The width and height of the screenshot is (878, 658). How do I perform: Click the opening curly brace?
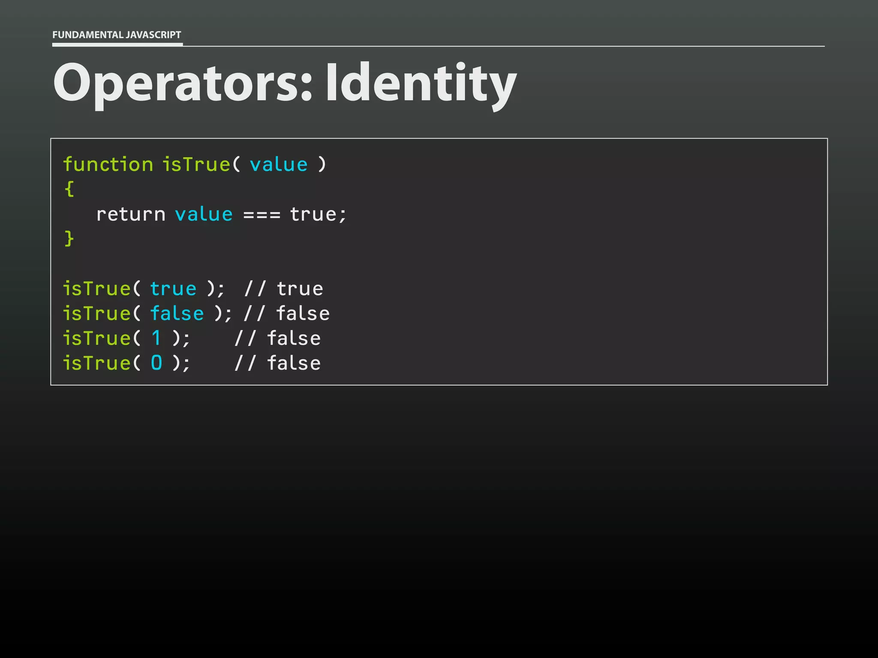(69, 189)
